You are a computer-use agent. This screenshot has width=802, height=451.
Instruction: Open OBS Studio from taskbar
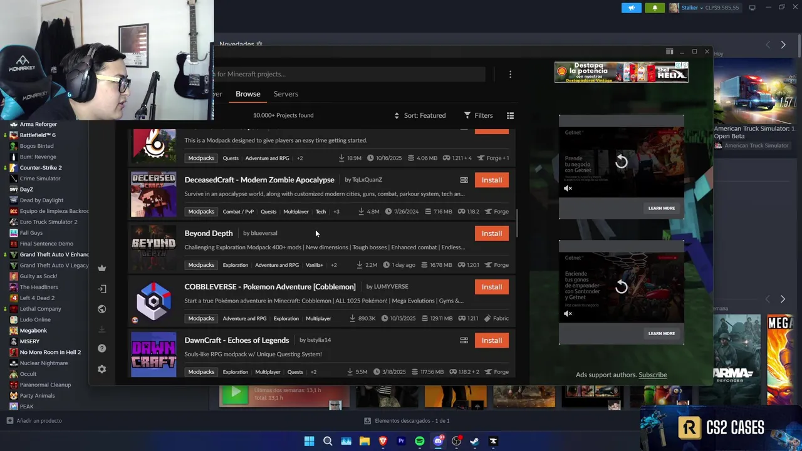coord(457,441)
